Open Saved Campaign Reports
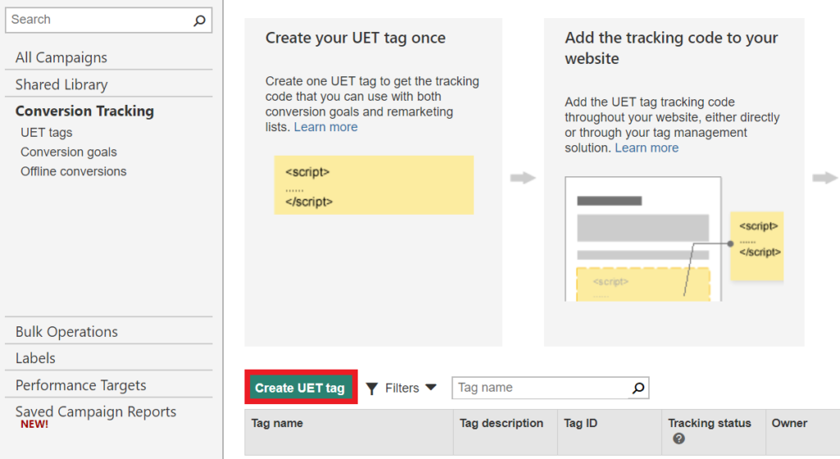 pos(96,412)
